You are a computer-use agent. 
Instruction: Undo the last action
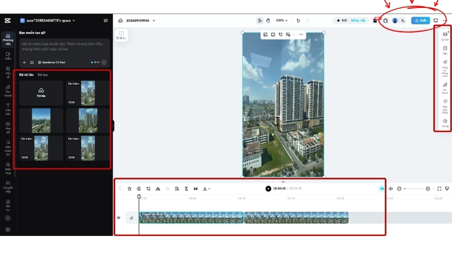point(298,20)
